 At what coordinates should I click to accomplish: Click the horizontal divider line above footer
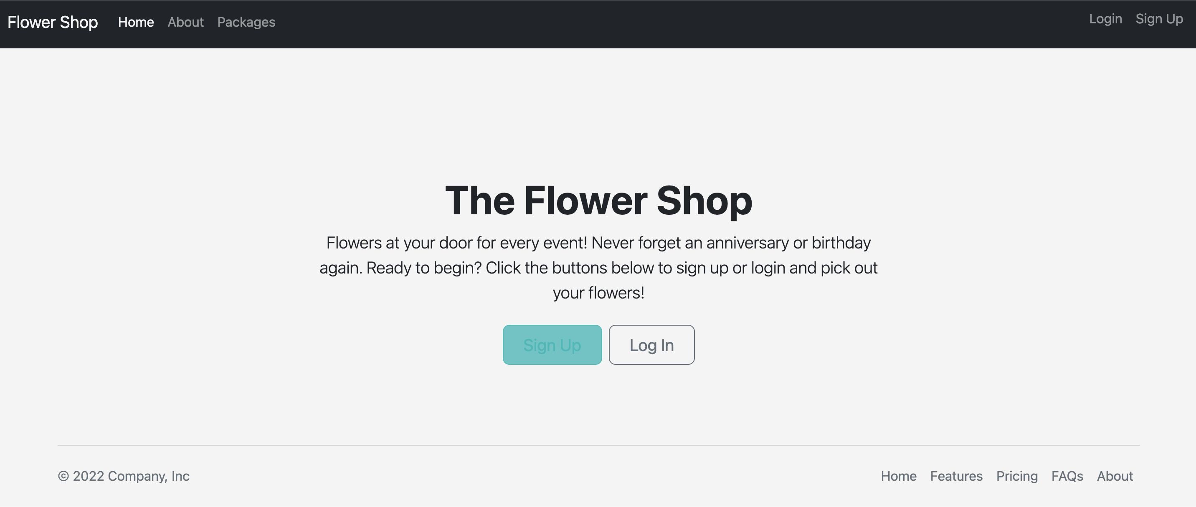(598, 445)
